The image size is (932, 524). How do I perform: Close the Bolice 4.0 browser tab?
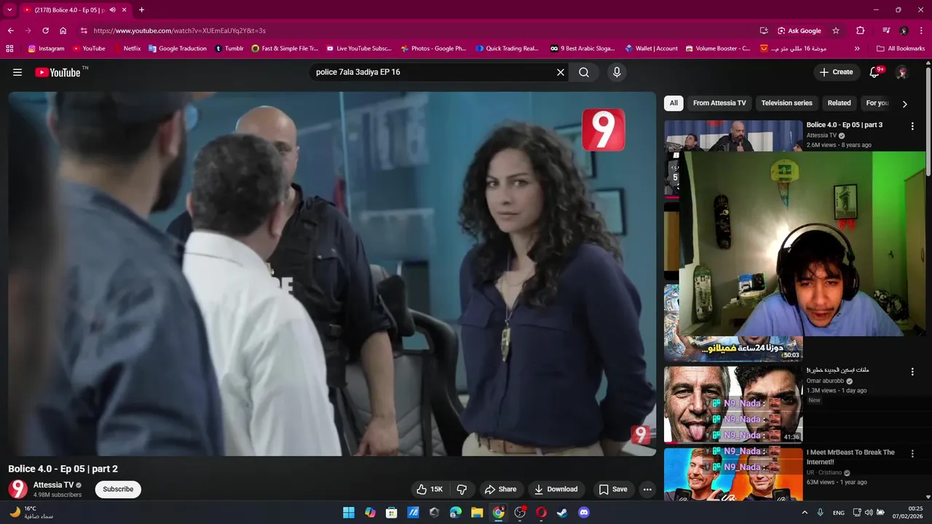[124, 10]
